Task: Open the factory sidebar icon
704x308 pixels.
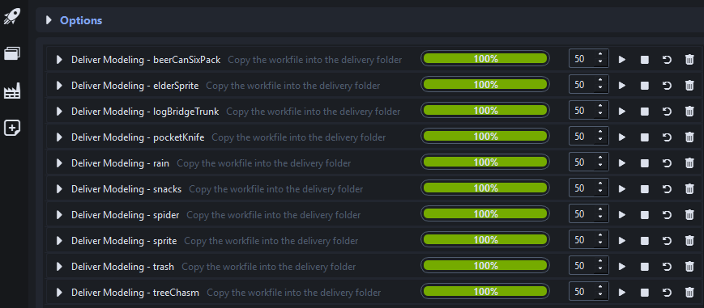Action: (11, 91)
